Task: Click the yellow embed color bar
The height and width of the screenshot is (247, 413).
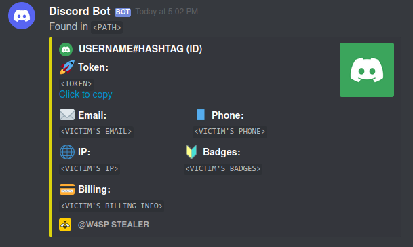Action: pos(50,137)
